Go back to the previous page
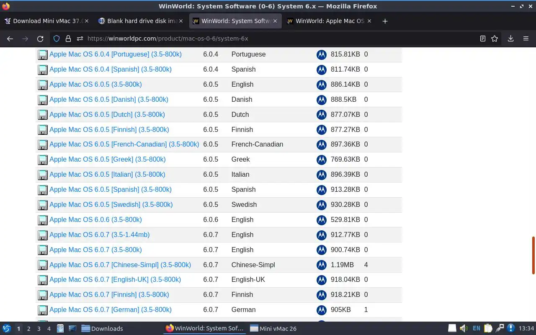The width and height of the screenshot is (536, 335). click(10, 39)
